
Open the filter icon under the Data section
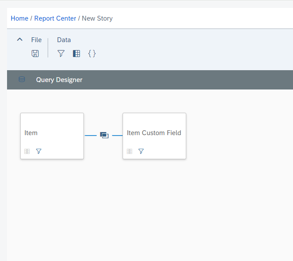pyautogui.click(x=61, y=54)
